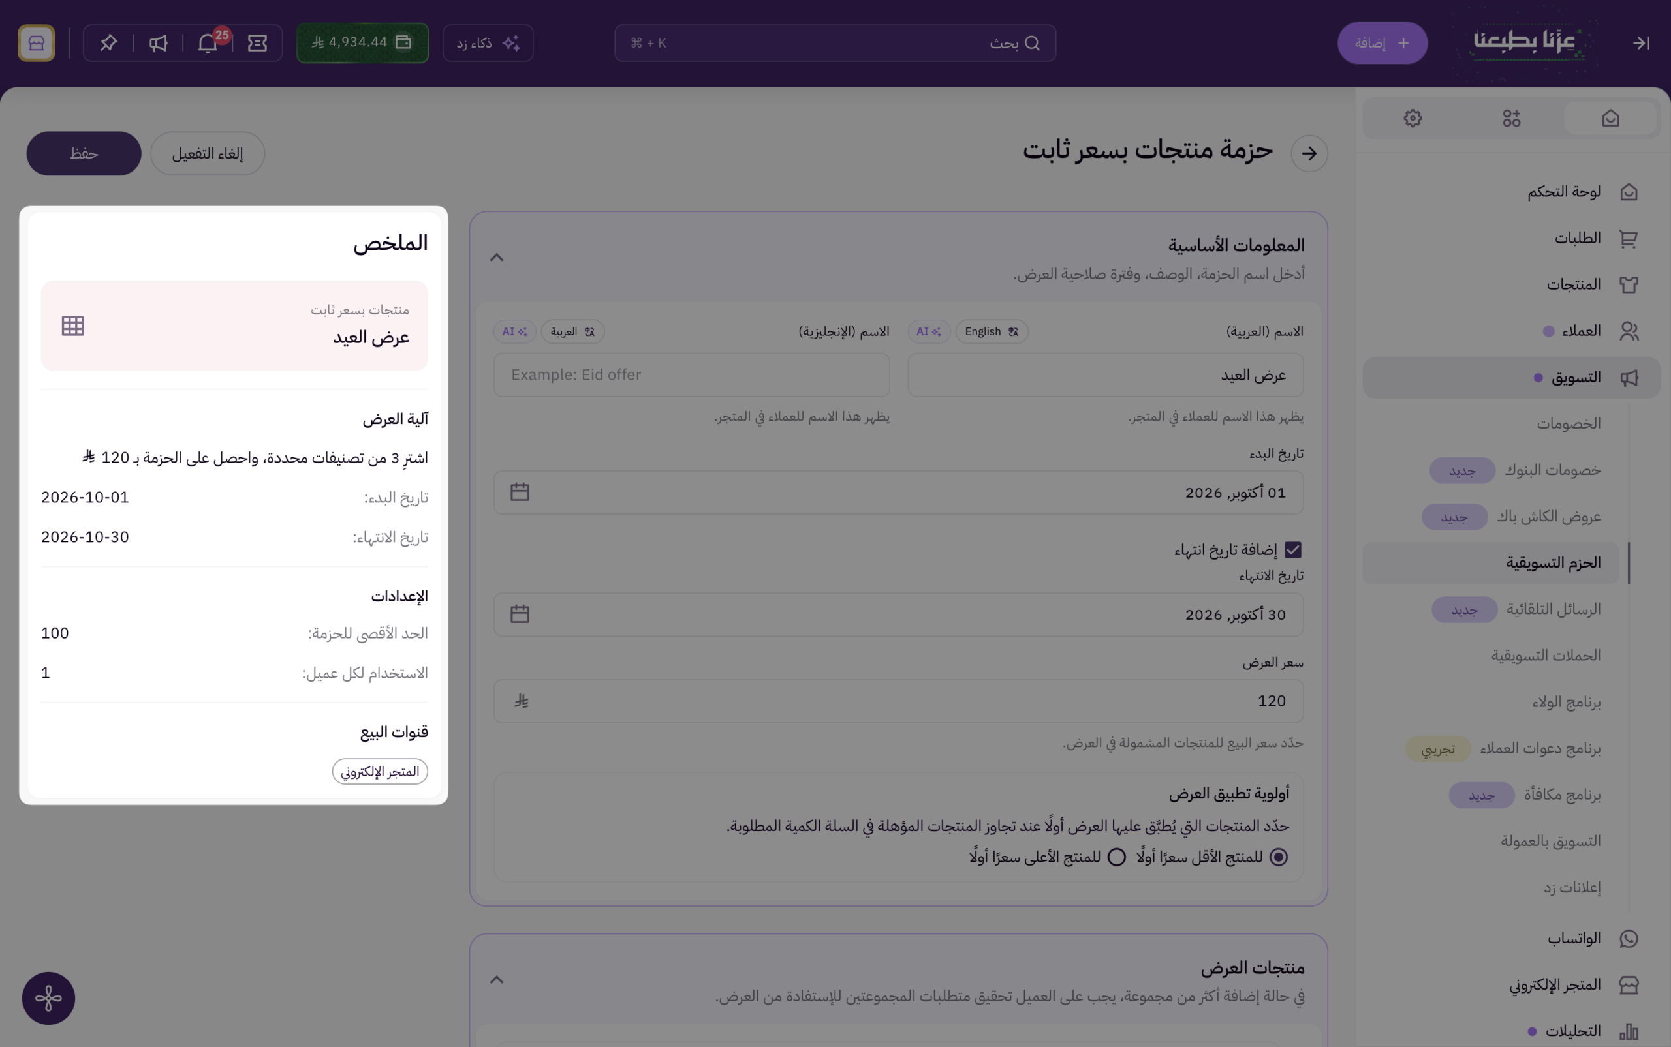Click العربية translate chip for English name

pyautogui.click(x=572, y=331)
